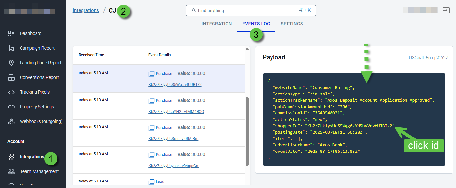Click the "pubCommissionAmountUsd": "300" line
The height and width of the screenshot is (188, 456).
coord(312,107)
